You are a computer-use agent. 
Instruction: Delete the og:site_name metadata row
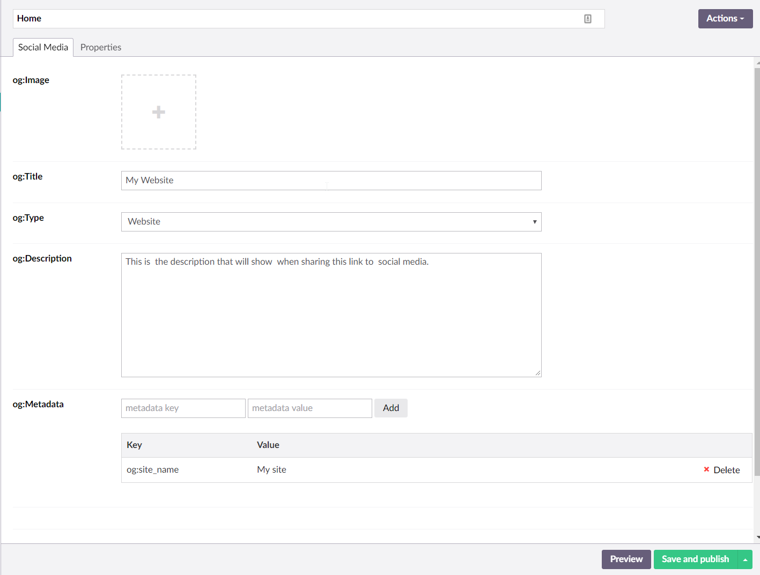pos(722,470)
